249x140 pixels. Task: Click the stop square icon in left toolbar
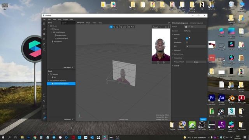(x=44, y=39)
